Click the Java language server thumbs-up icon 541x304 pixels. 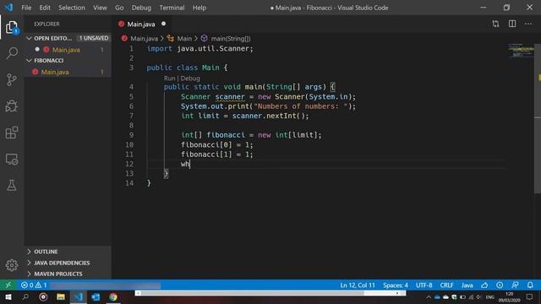coord(484,285)
